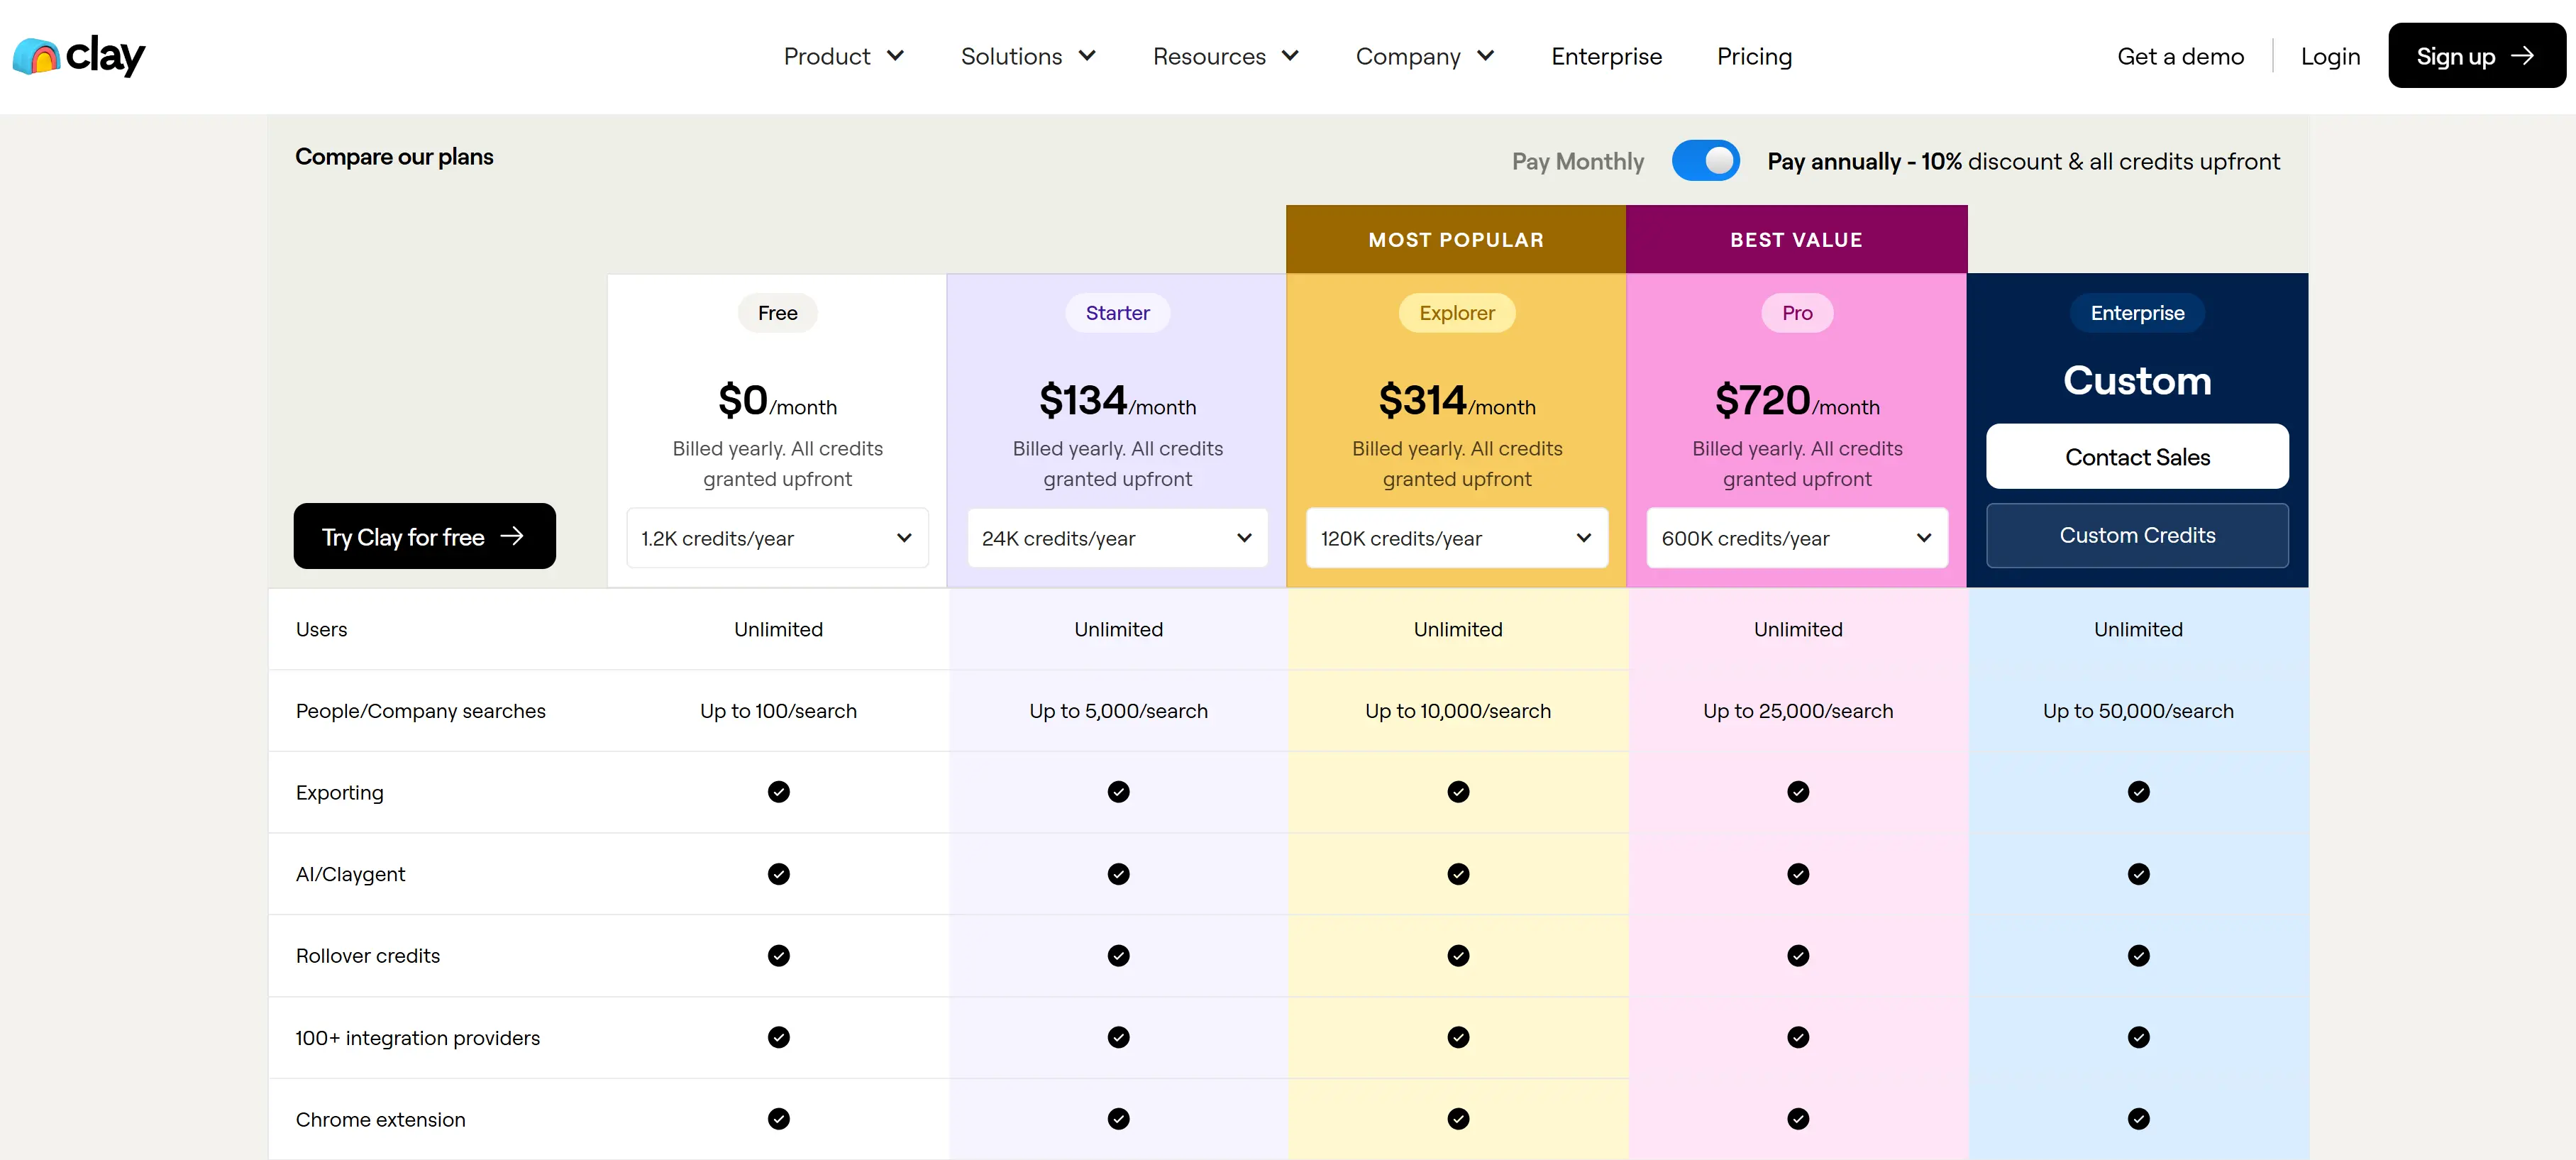This screenshot has height=1160, width=2576.
Task: Click Exporting checkmark in Starter column
Action: pos(1118,792)
